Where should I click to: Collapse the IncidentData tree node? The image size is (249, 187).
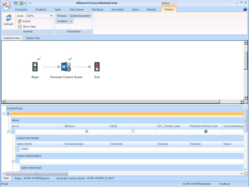click(4, 113)
